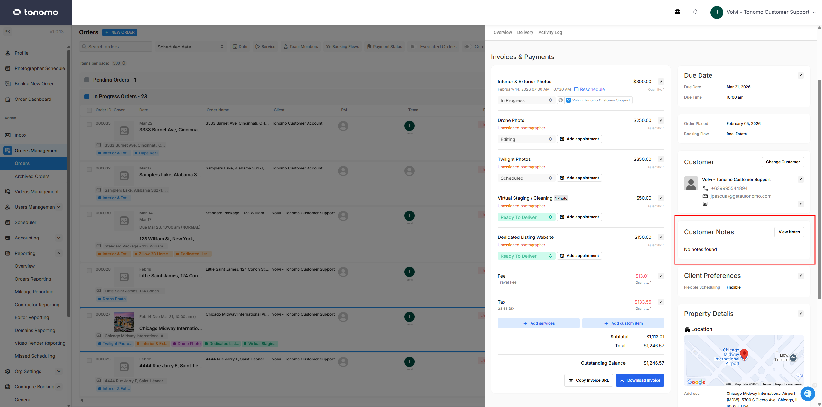Open Order Dashboard in sidebar

coord(33,99)
